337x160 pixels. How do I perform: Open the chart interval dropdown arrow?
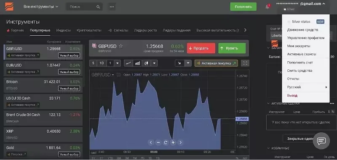118,63
